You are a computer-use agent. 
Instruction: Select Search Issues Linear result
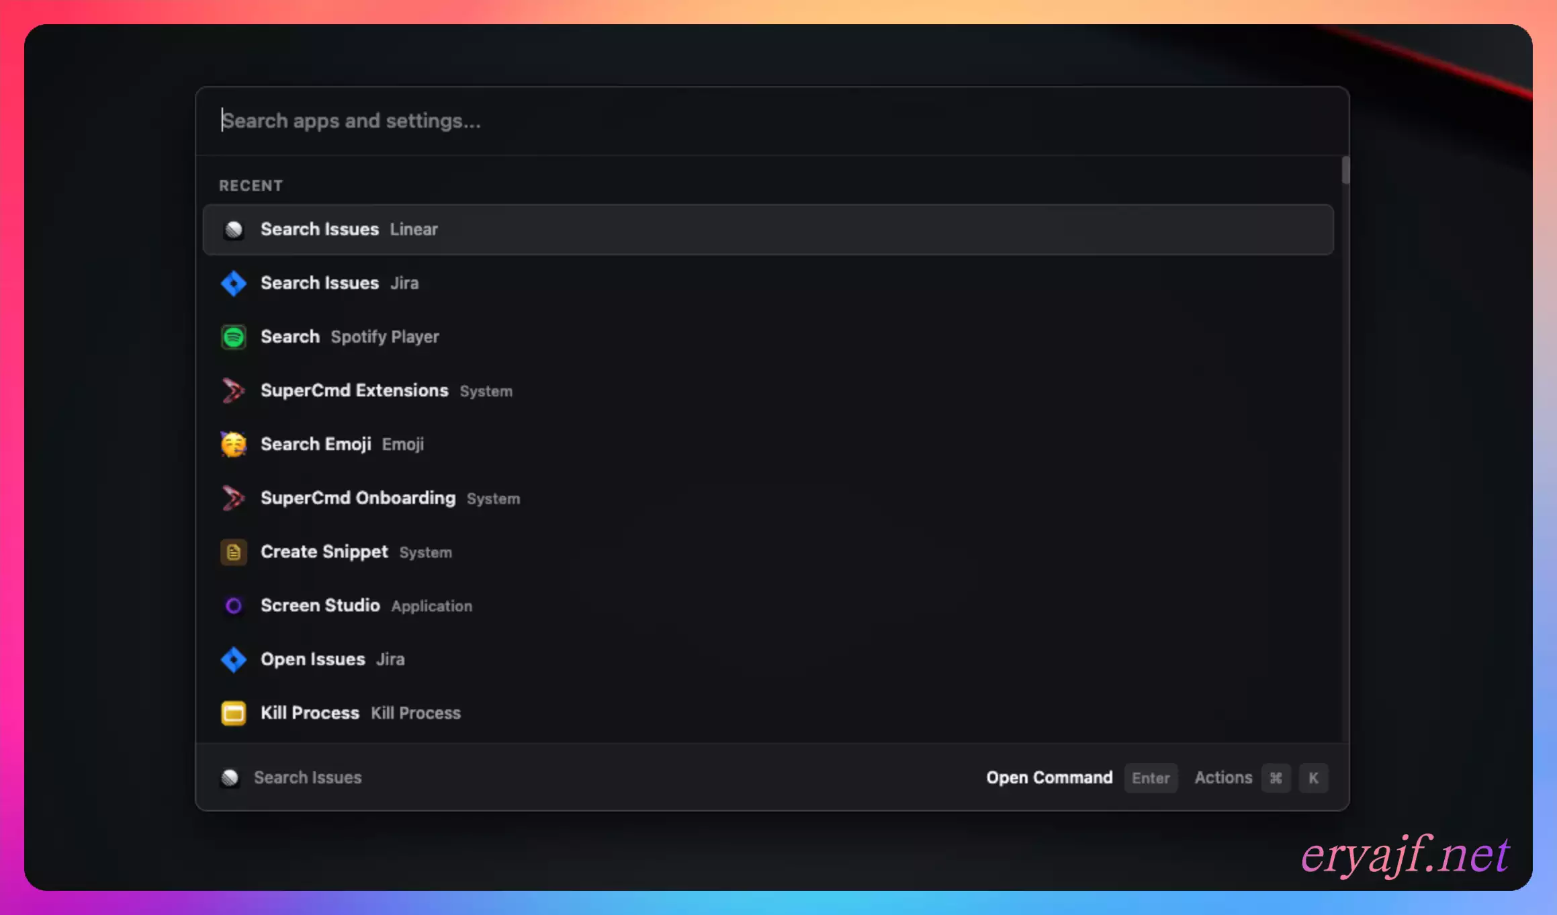(767, 230)
